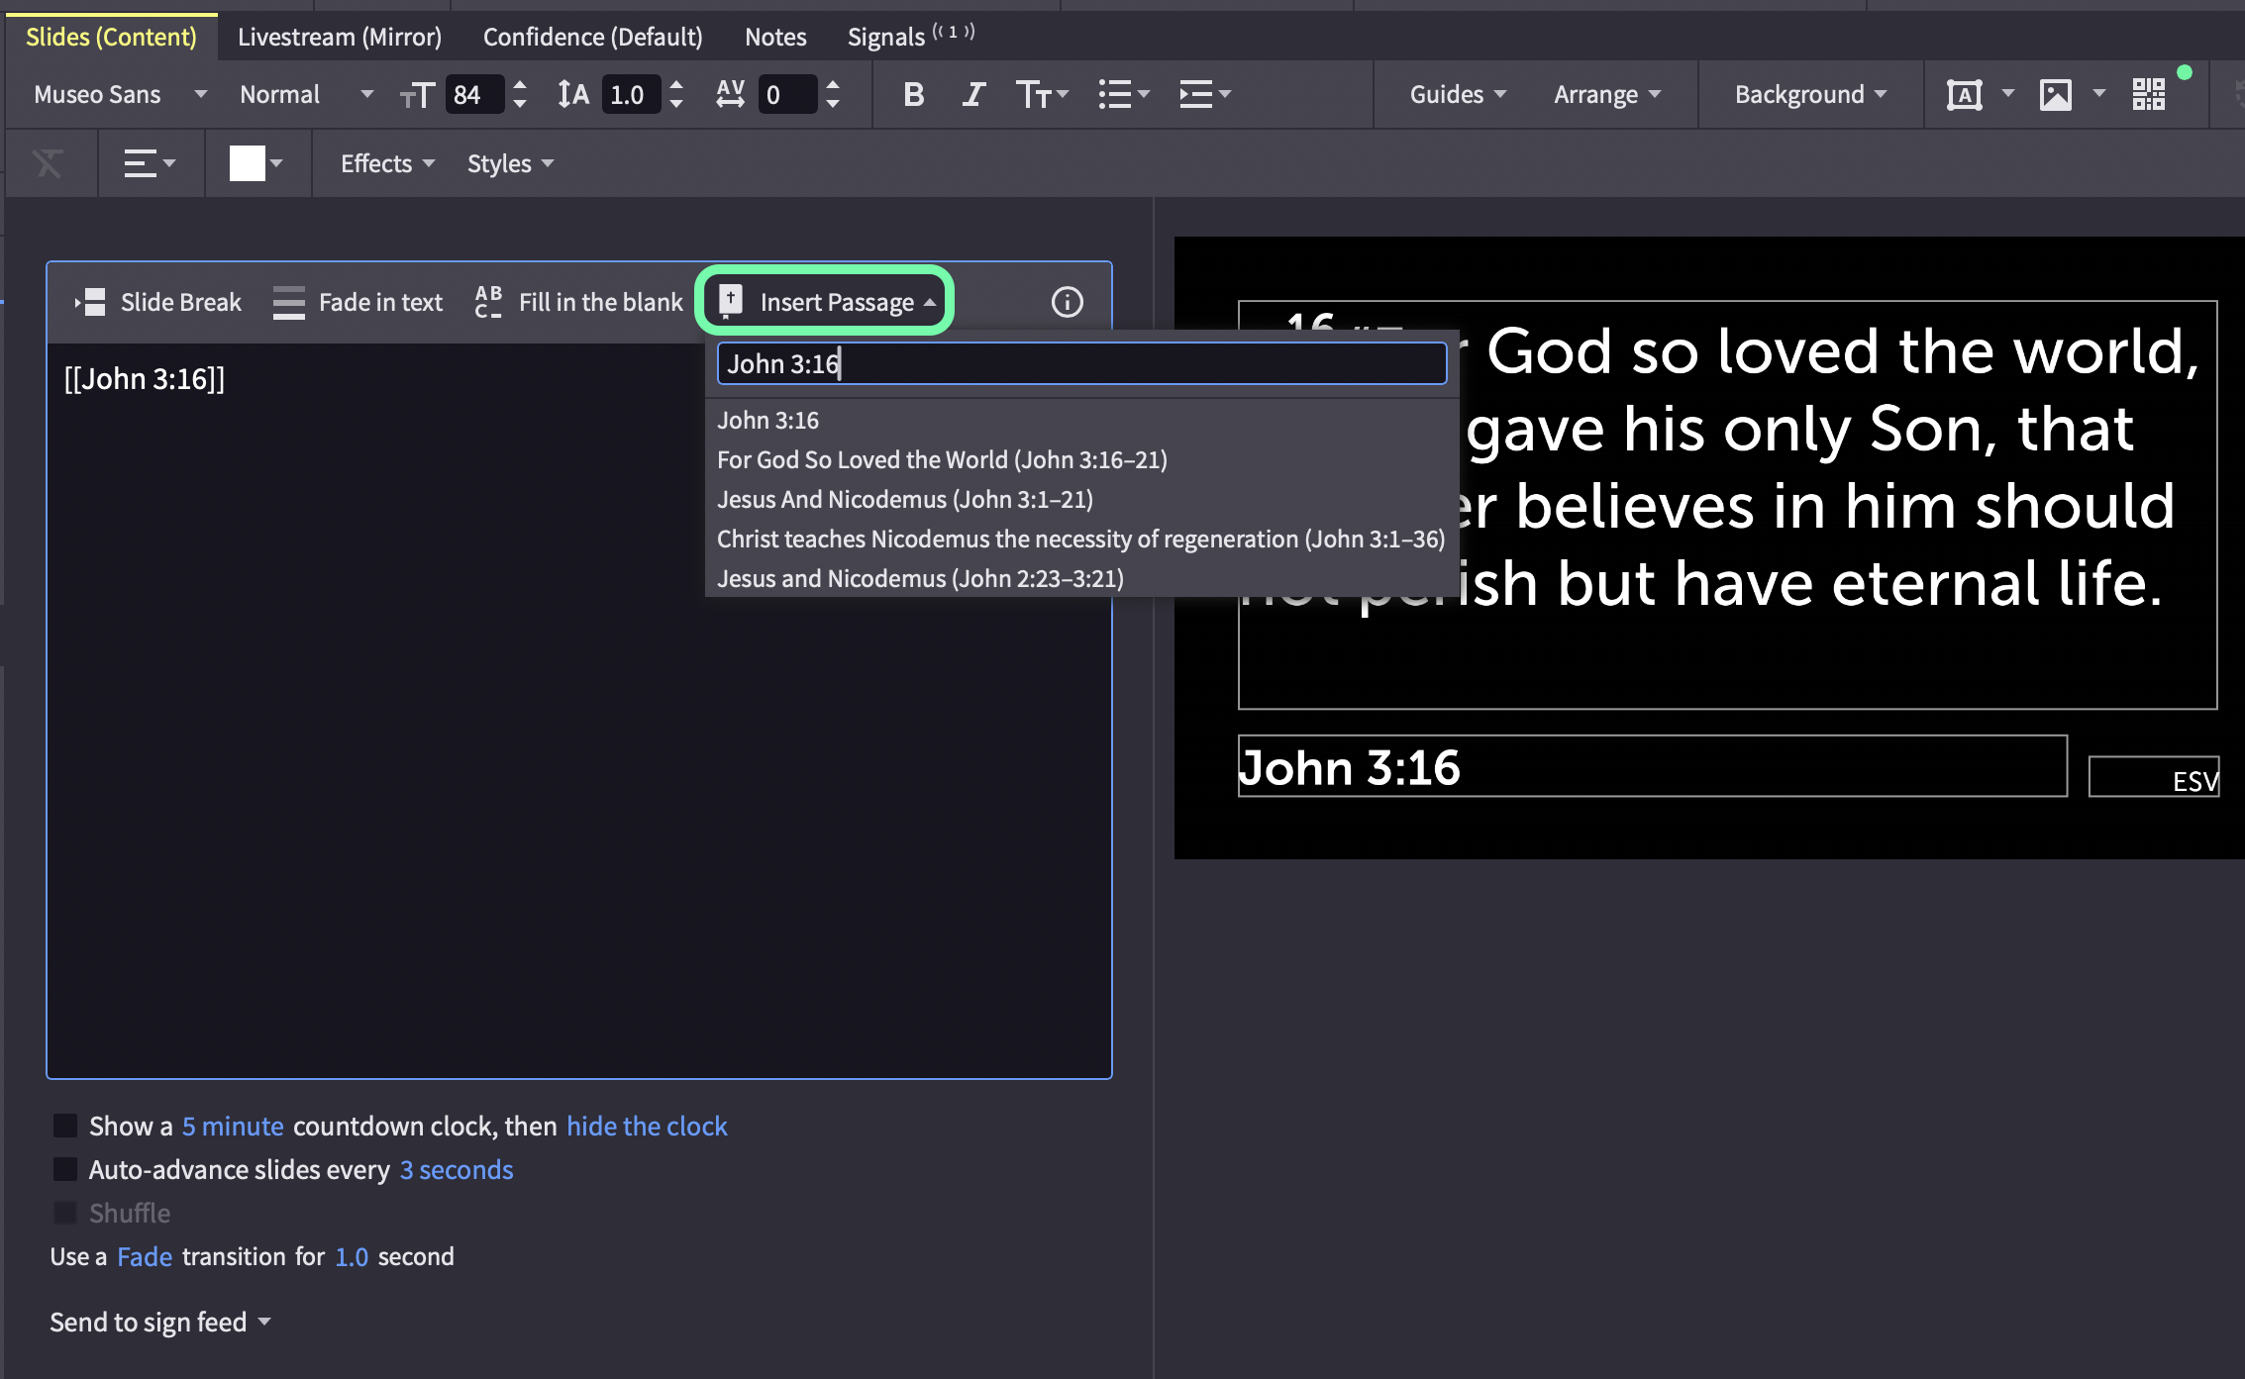
Task: Open the Signals tab
Action: pos(910,37)
